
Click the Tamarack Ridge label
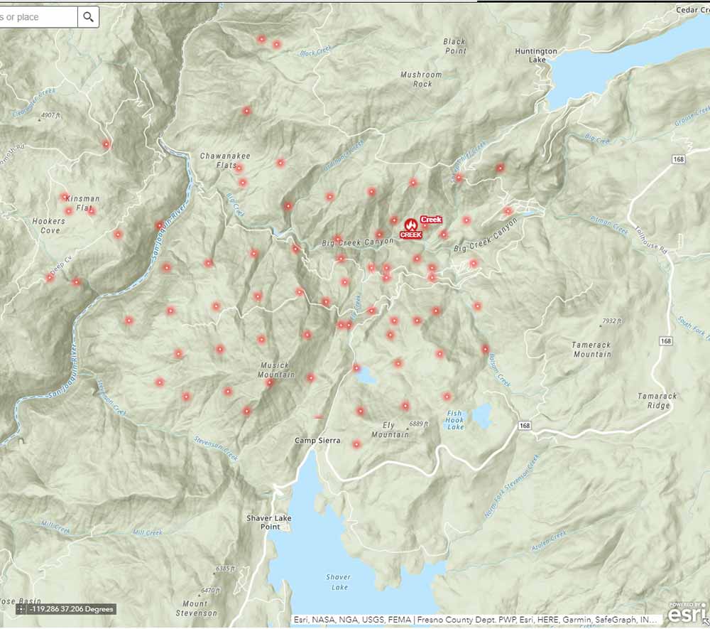point(657,401)
